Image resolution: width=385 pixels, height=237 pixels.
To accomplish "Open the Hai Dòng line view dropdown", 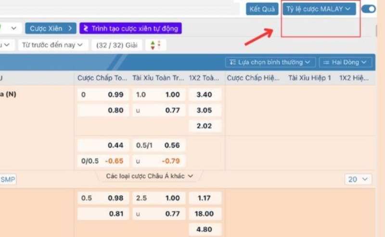I will 345,62.
